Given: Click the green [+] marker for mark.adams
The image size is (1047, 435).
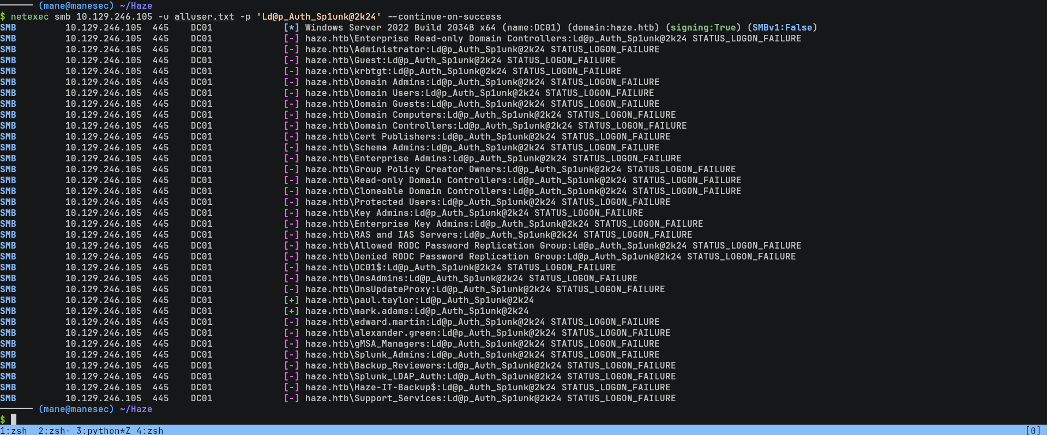Looking at the screenshot, I should coord(291,311).
